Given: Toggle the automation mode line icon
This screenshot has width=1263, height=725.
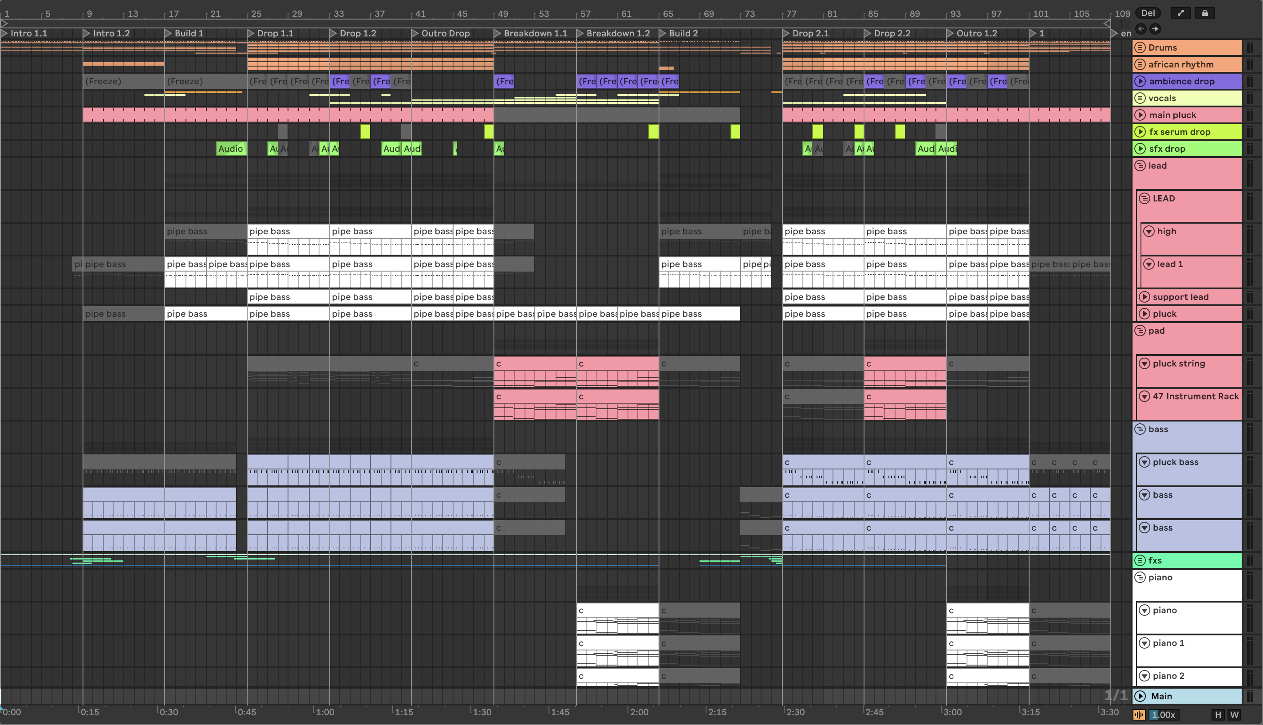Looking at the screenshot, I should pos(1180,13).
